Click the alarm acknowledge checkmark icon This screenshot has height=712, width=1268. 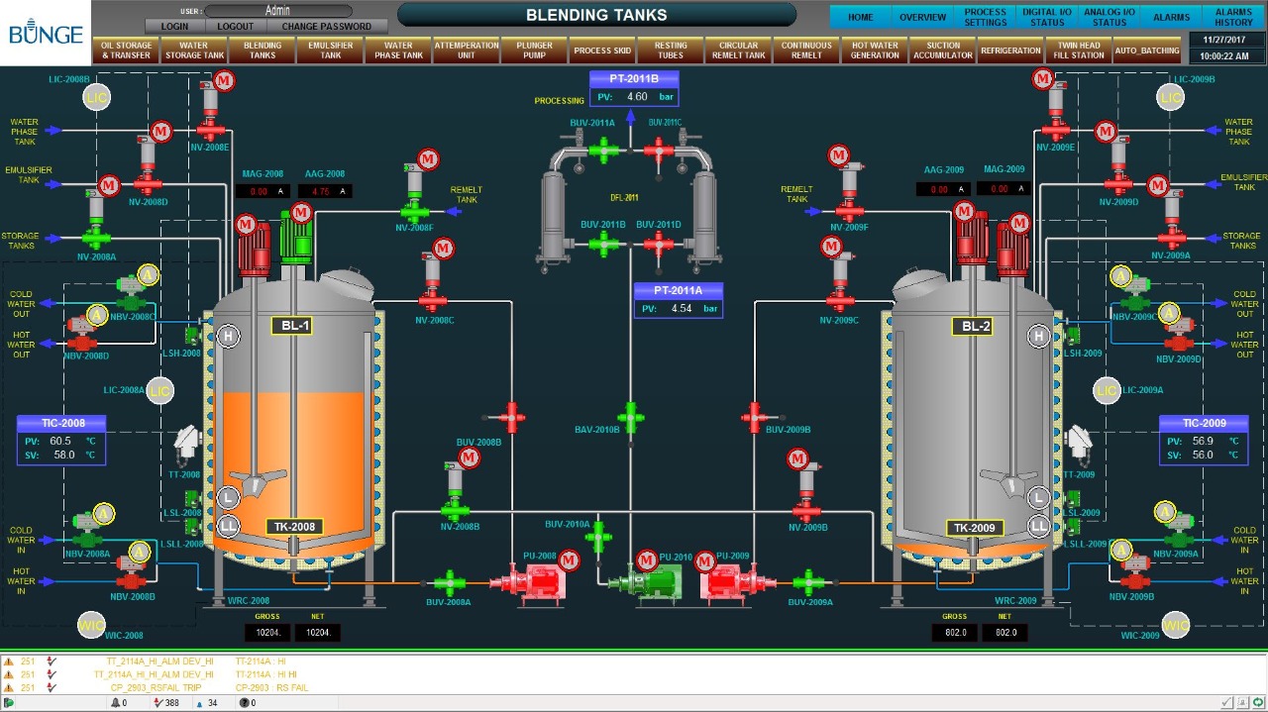point(1227,703)
